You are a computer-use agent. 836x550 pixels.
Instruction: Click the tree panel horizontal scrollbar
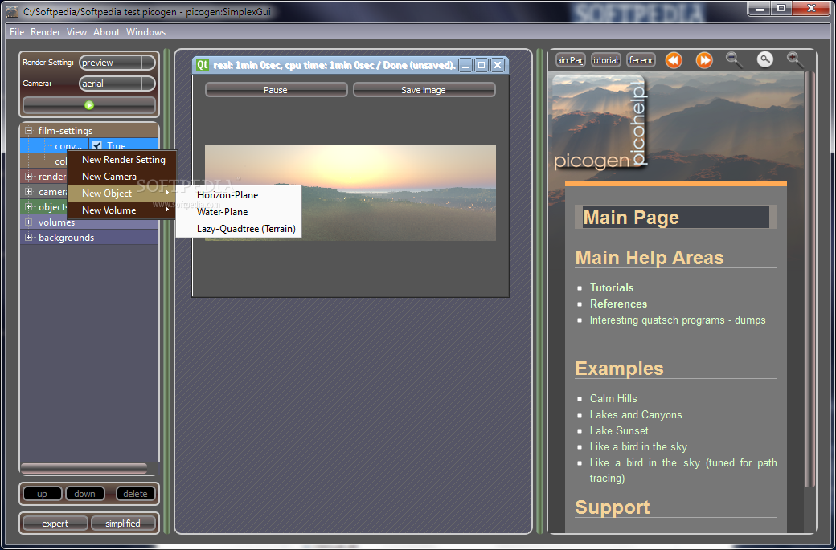[x=84, y=468]
